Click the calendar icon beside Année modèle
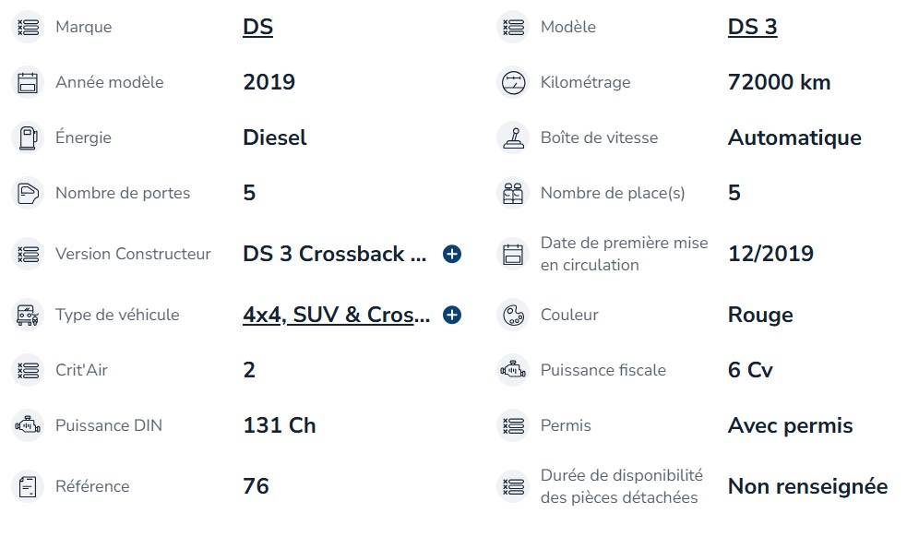 click(28, 82)
